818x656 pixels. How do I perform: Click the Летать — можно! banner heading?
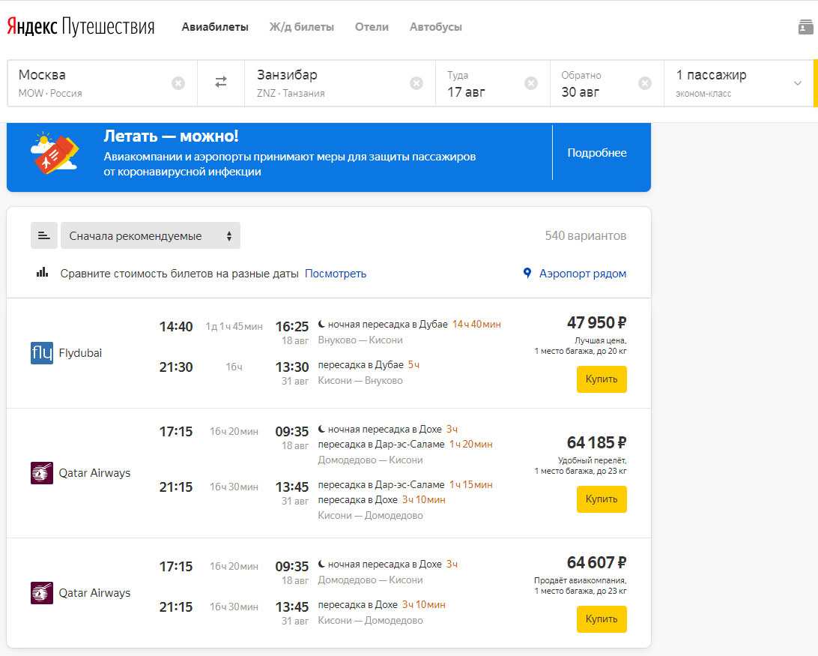(171, 136)
